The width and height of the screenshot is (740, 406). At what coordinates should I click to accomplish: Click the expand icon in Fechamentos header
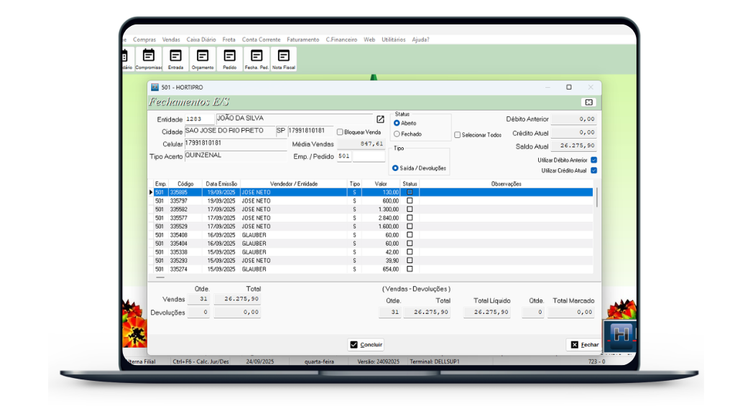click(589, 102)
